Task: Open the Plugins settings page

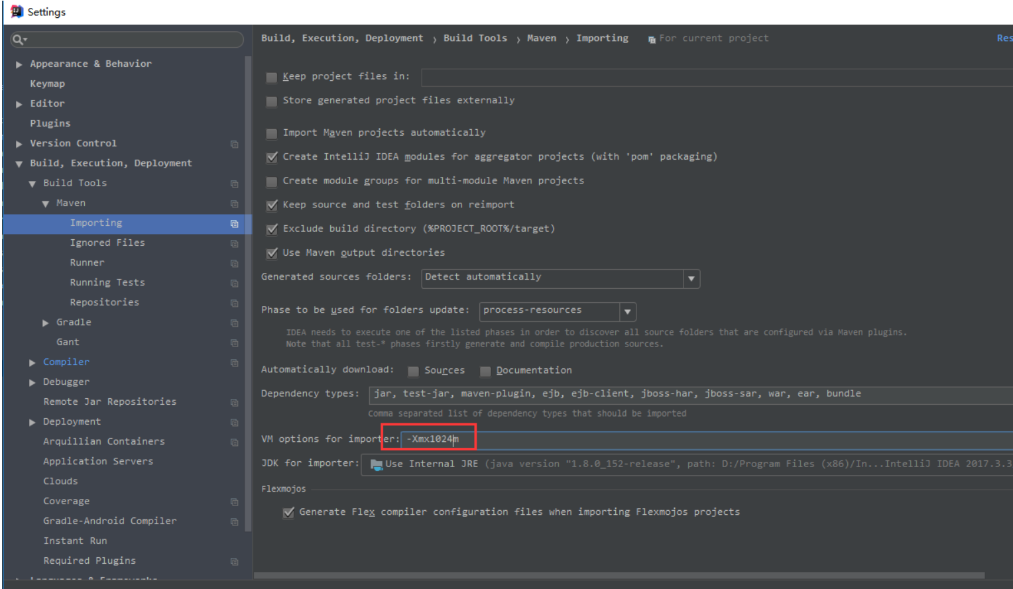Action: click(50, 123)
